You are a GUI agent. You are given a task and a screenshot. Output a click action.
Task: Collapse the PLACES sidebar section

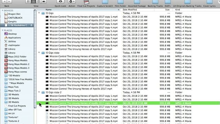pos(2,30)
